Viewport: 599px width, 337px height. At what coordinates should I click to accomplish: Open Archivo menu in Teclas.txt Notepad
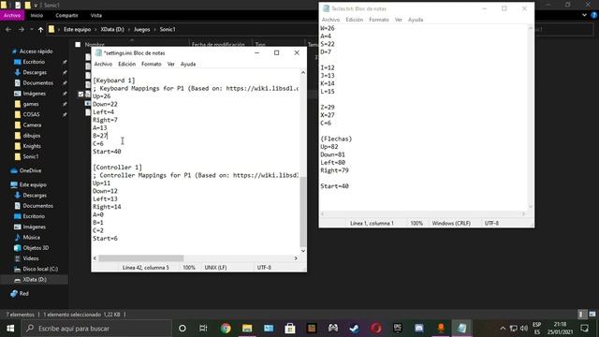(330, 20)
